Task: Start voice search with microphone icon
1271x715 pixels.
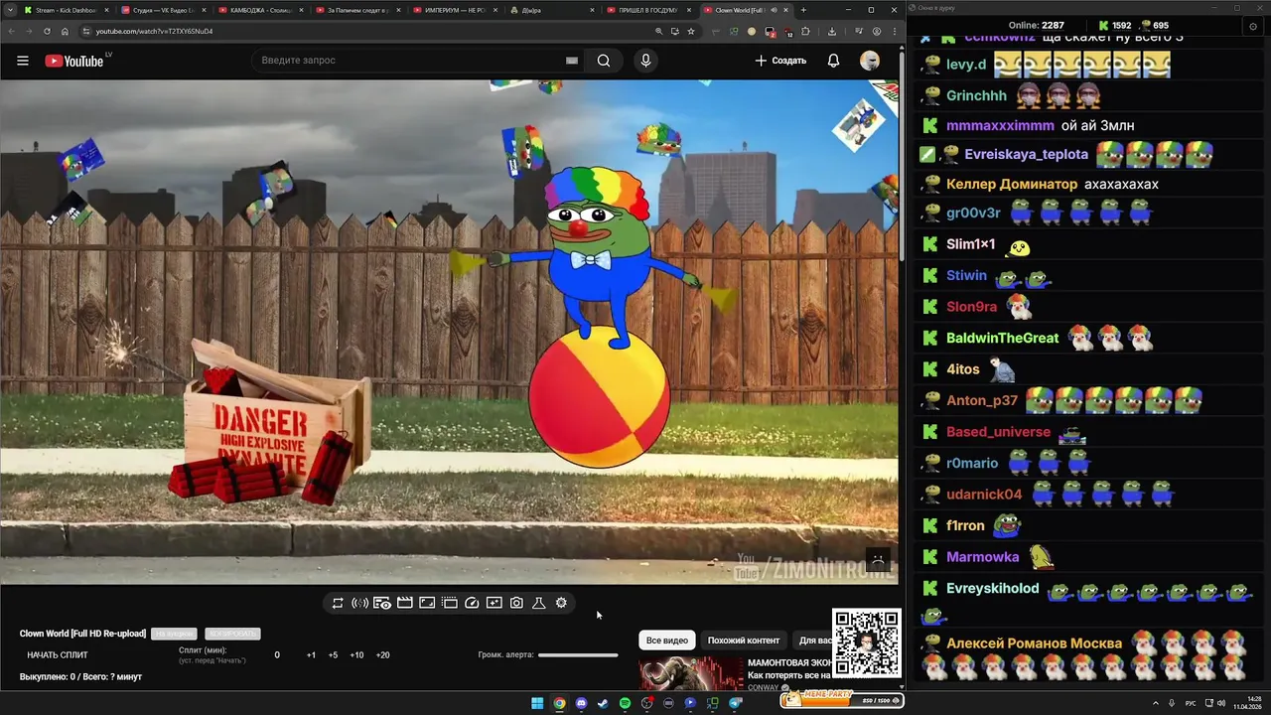Action: [645, 61]
